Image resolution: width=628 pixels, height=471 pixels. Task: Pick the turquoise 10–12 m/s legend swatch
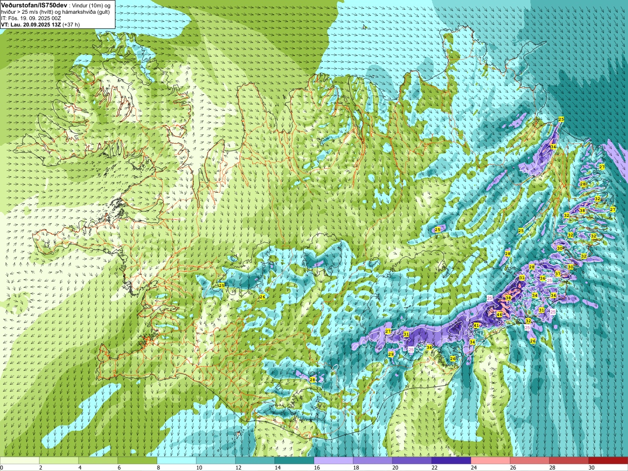tap(216, 461)
